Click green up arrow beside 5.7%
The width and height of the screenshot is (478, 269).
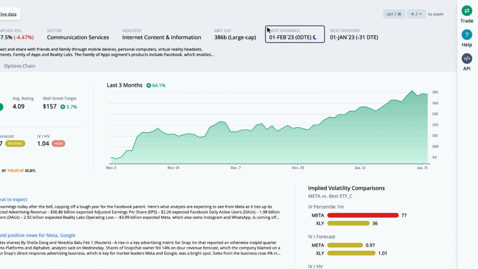tap(63, 106)
